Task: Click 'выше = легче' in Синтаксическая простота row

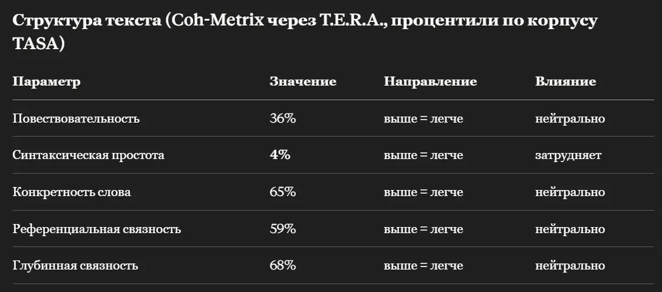Action: [x=423, y=155]
